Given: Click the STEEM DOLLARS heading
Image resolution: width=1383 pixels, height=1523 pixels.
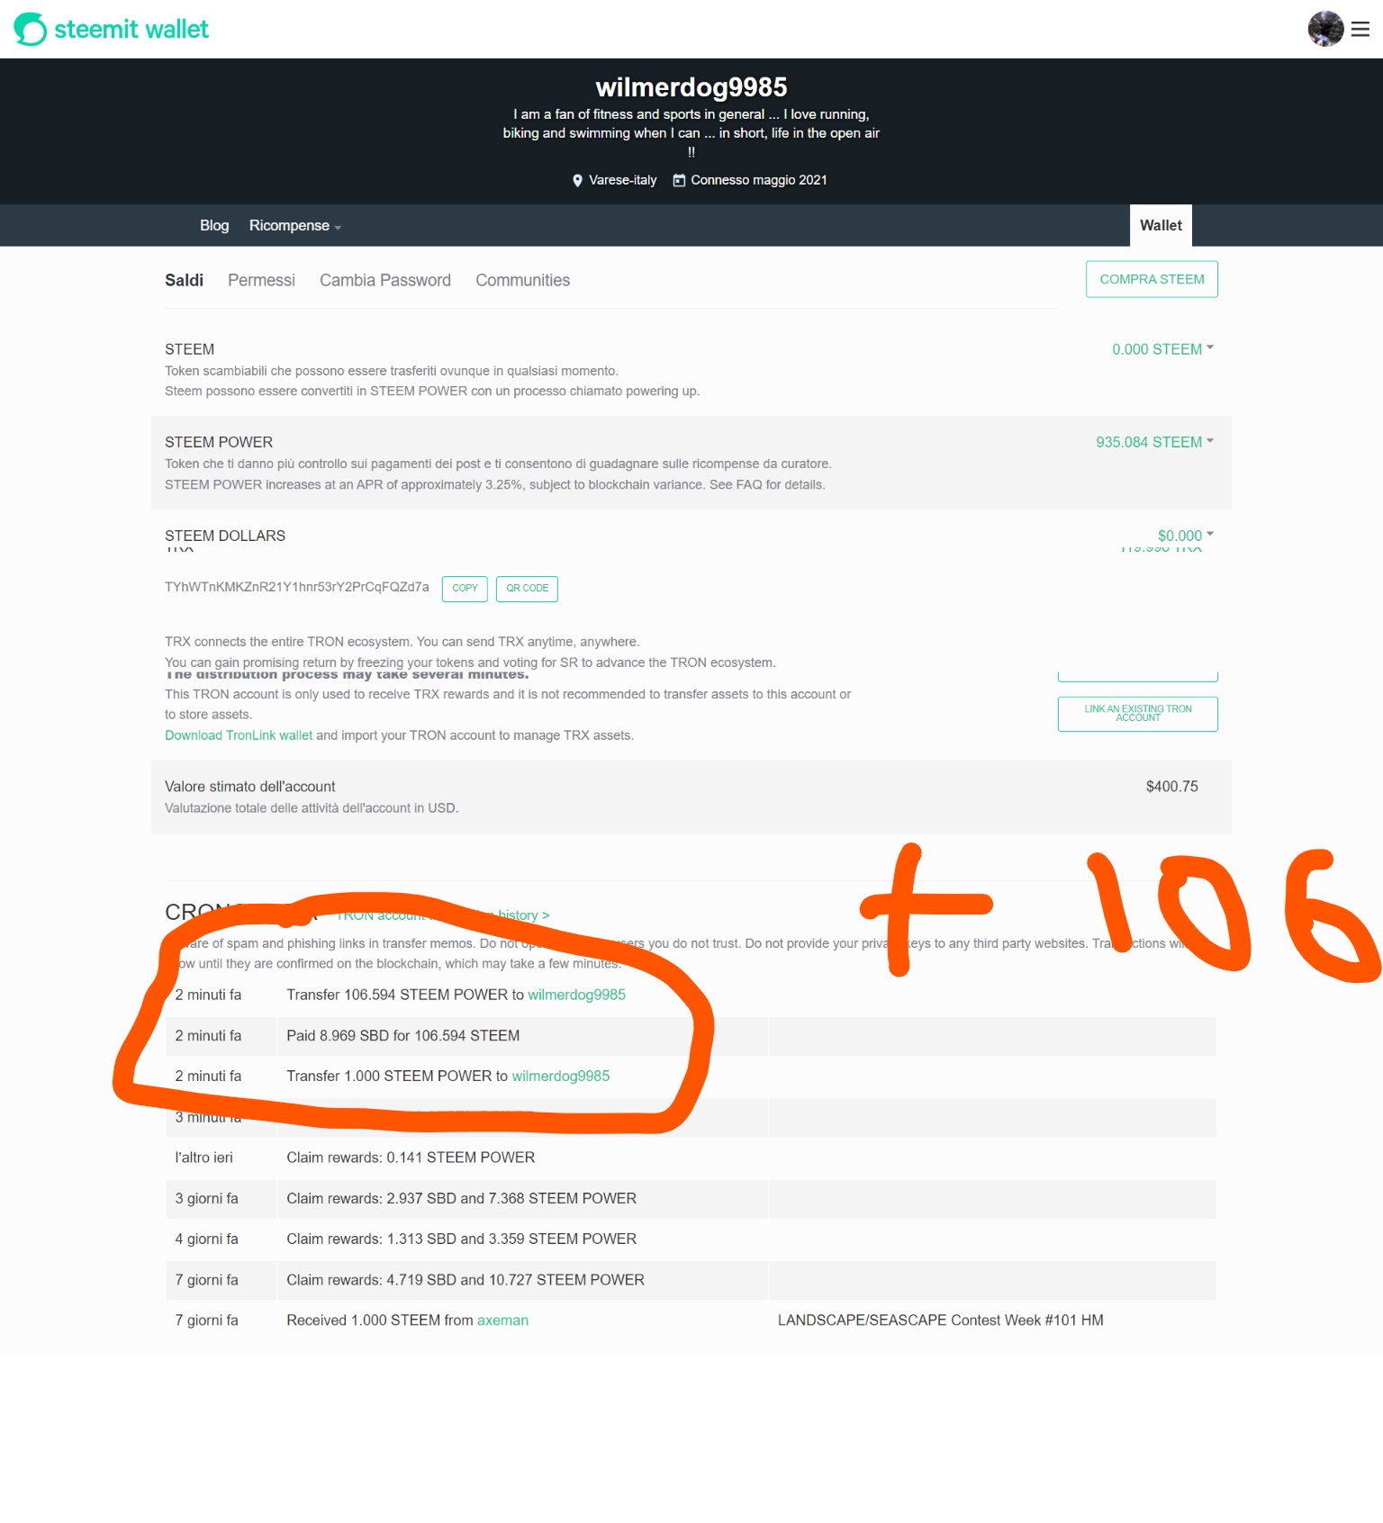Looking at the screenshot, I should coord(225,536).
